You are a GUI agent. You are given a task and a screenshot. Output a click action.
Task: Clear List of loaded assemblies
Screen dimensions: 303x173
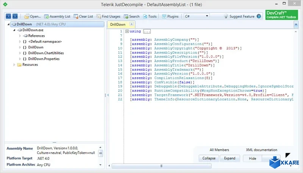(x=83, y=16)
